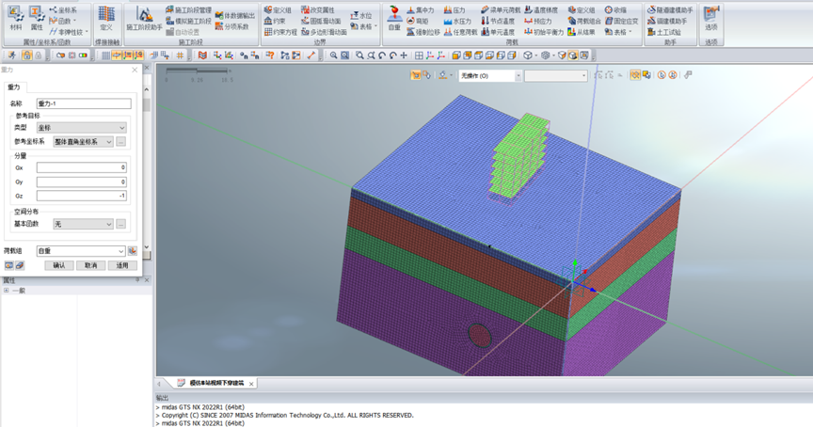Image resolution: width=813 pixels, height=427 pixels.
Task: Open the 非弹性铰 dropdown in ribbon
Action: (x=69, y=32)
